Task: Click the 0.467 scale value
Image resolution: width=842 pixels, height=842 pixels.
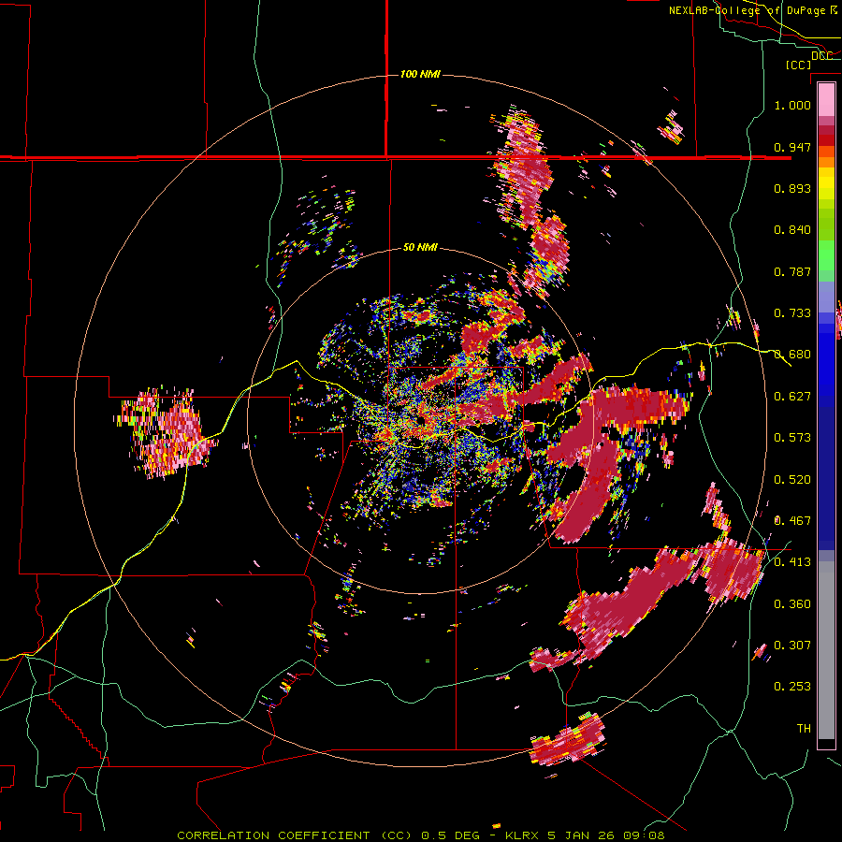Action: 792,521
